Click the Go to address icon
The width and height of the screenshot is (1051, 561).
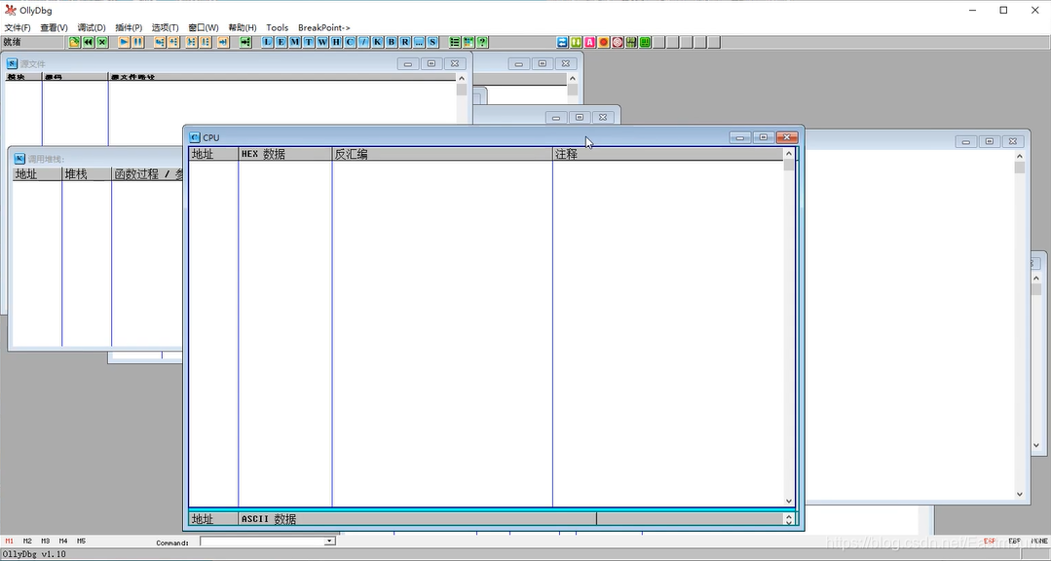coord(245,42)
